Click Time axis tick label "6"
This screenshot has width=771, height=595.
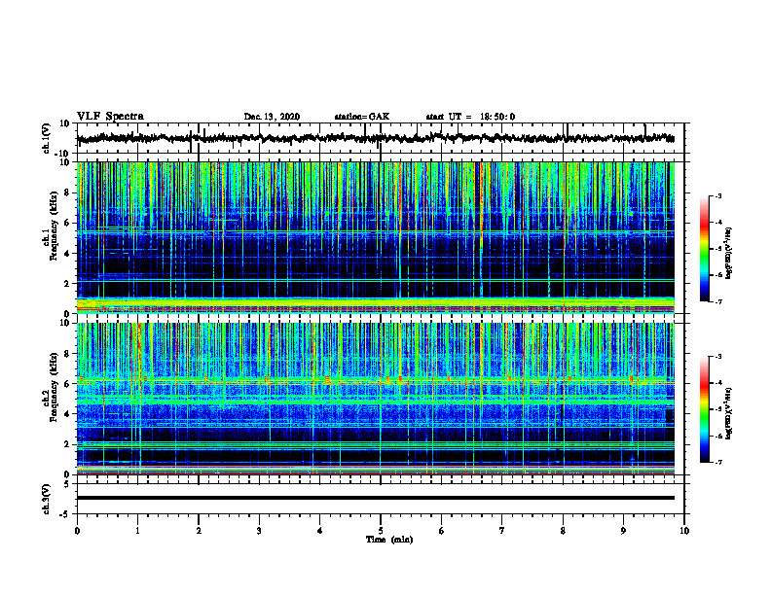(x=441, y=531)
